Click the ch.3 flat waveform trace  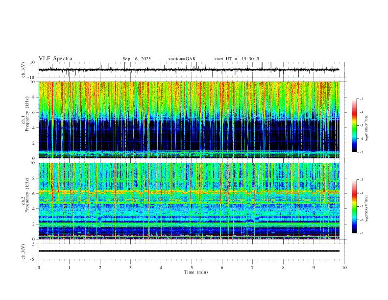tap(189, 251)
